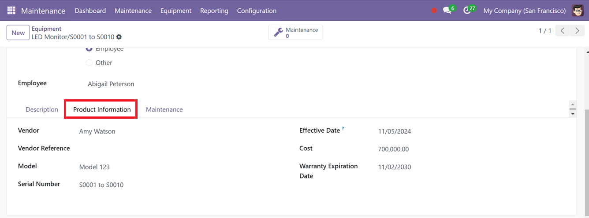Image resolution: width=589 pixels, height=218 pixels.
Task: Click the user avatar picture
Action: (x=578, y=11)
